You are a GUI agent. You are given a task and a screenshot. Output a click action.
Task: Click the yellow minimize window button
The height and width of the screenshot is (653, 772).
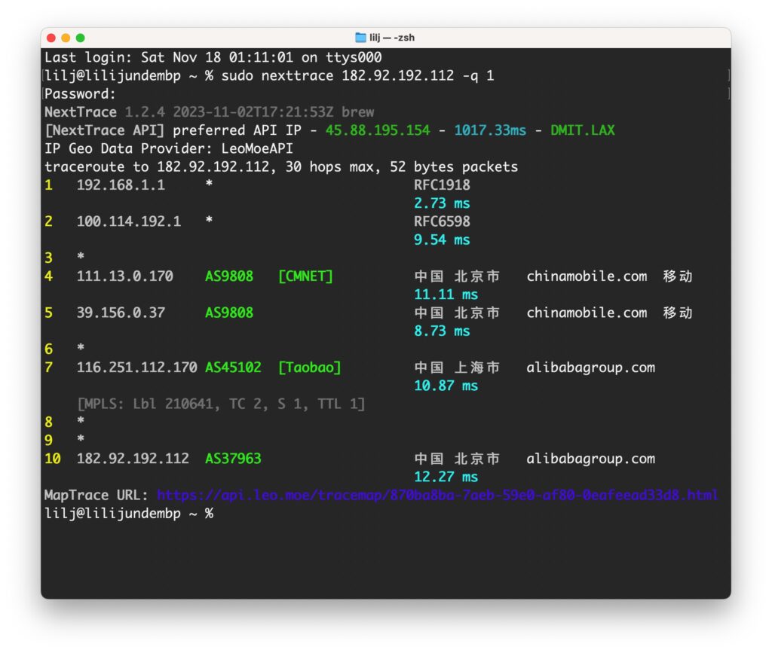click(x=66, y=38)
